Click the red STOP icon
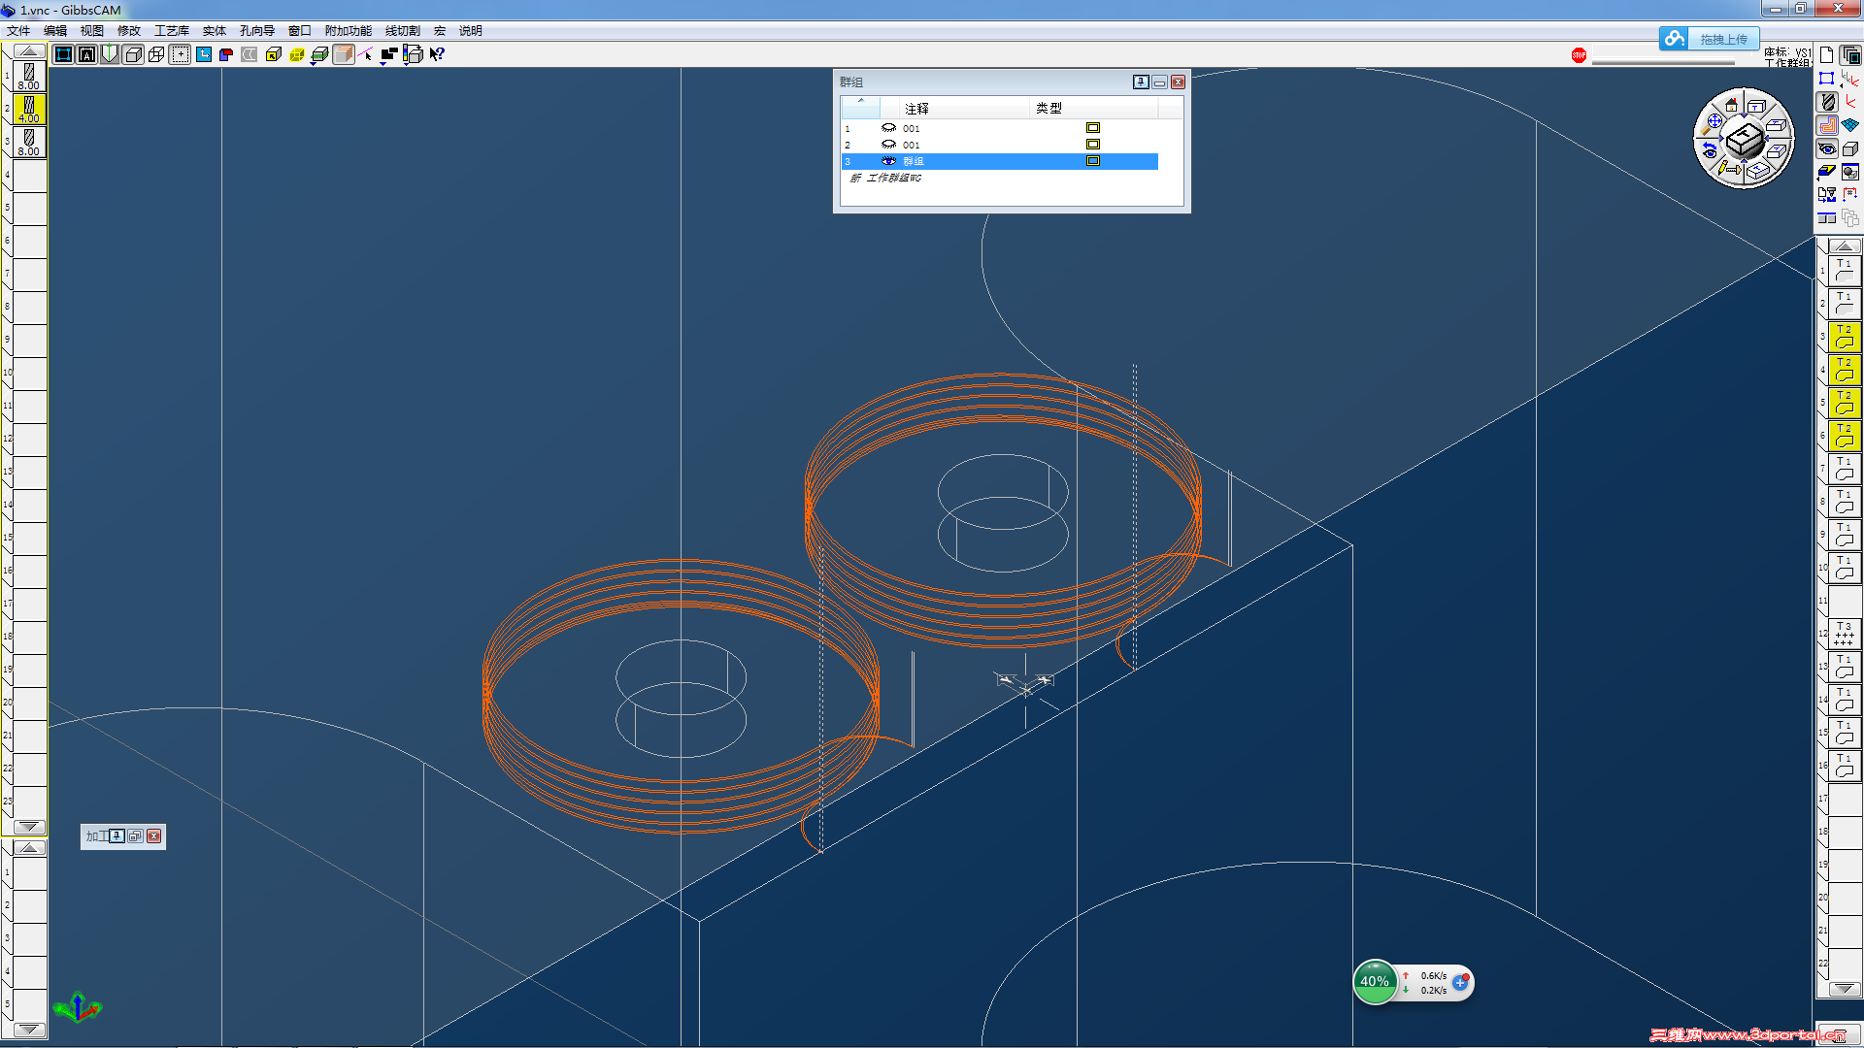This screenshot has height=1048, width=1864. click(x=1579, y=55)
